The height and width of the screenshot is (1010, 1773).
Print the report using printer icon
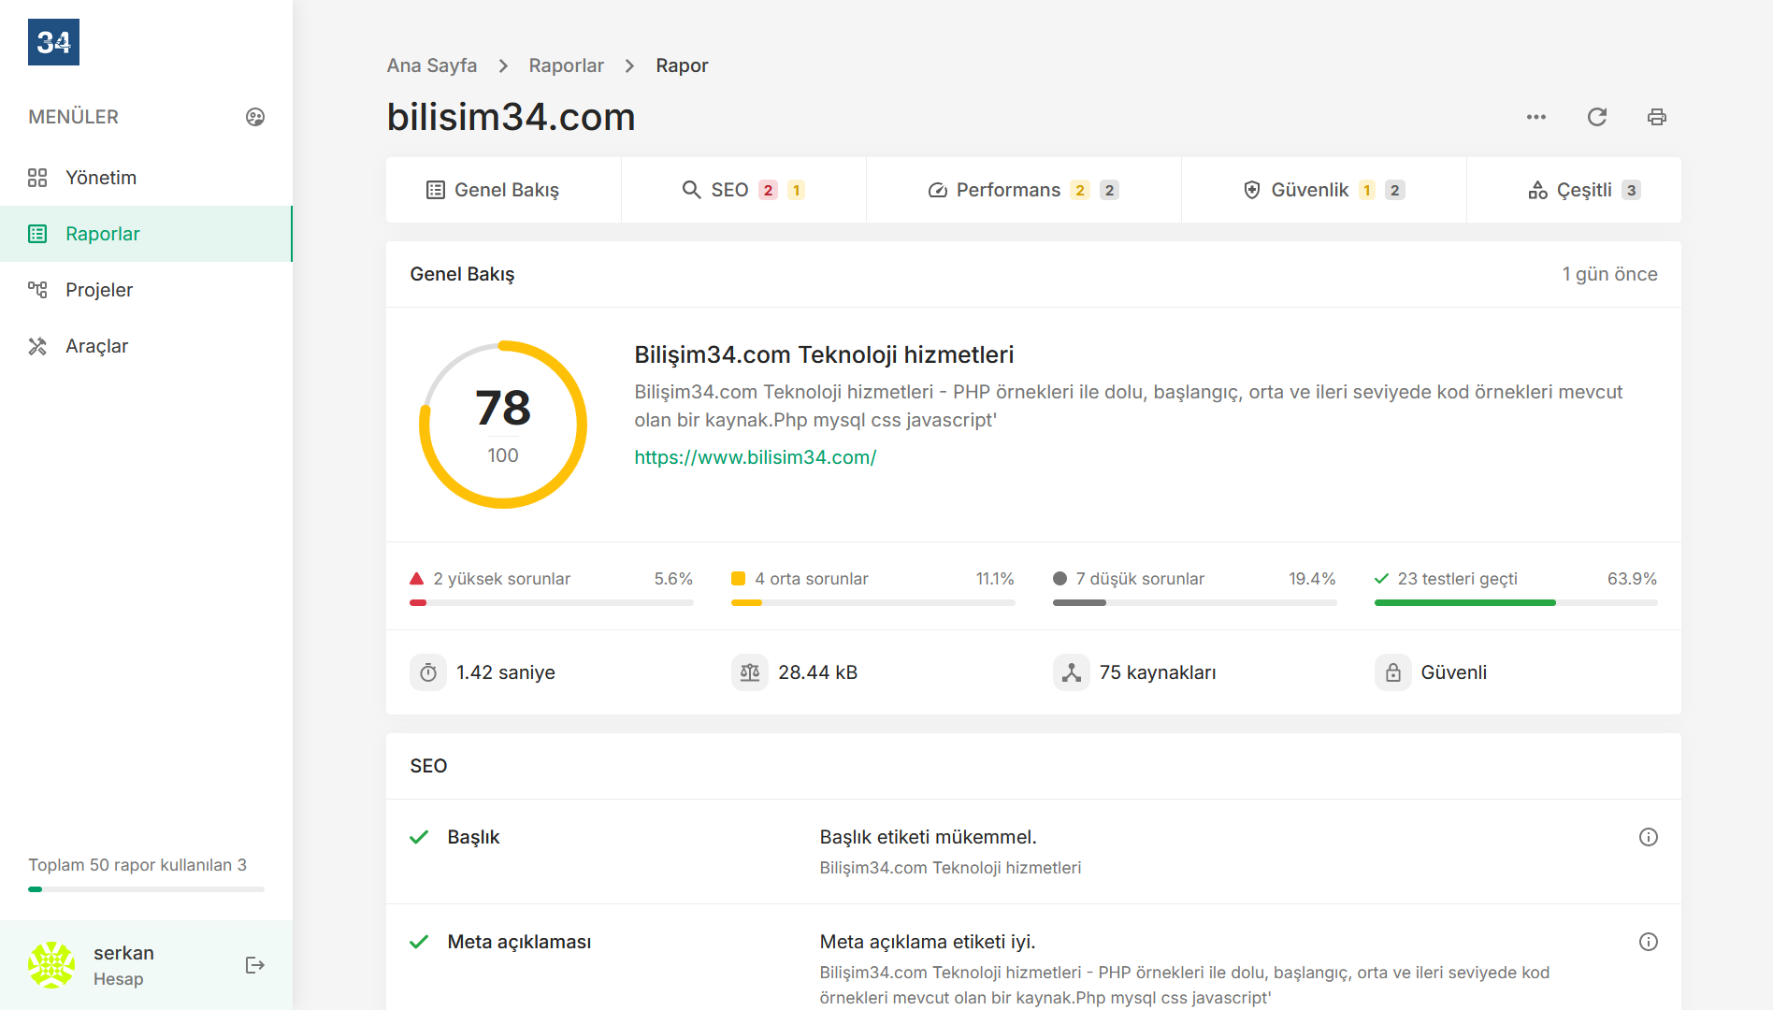pyautogui.click(x=1657, y=117)
